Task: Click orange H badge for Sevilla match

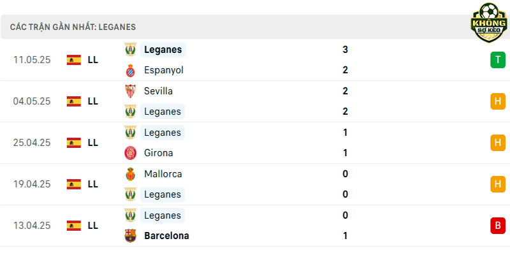Action: pyautogui.click(x=498, y=101)
